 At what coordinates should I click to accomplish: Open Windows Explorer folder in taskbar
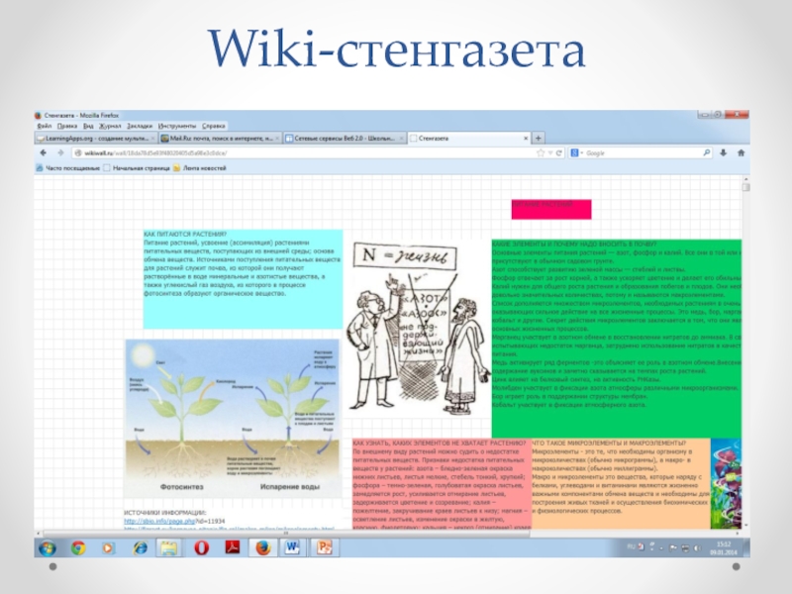click(x=169, y=548)
